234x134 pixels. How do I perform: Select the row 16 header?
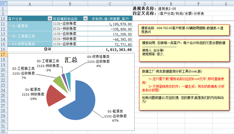[4, 49]
